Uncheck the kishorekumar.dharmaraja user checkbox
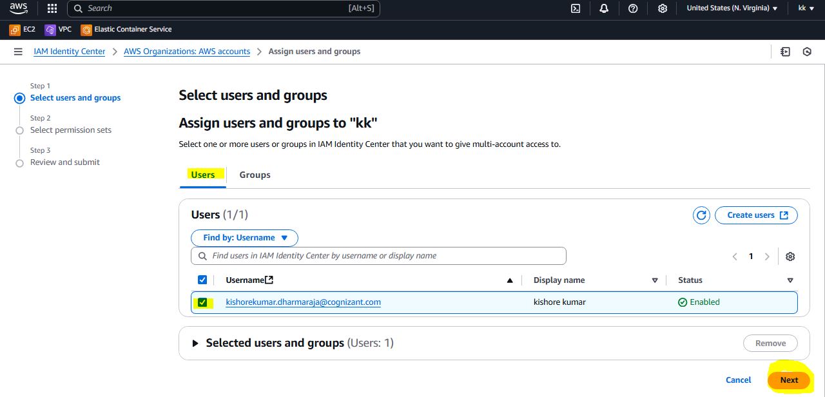Image resolution: width=825 pixels, height=397 pixels. 202,302
